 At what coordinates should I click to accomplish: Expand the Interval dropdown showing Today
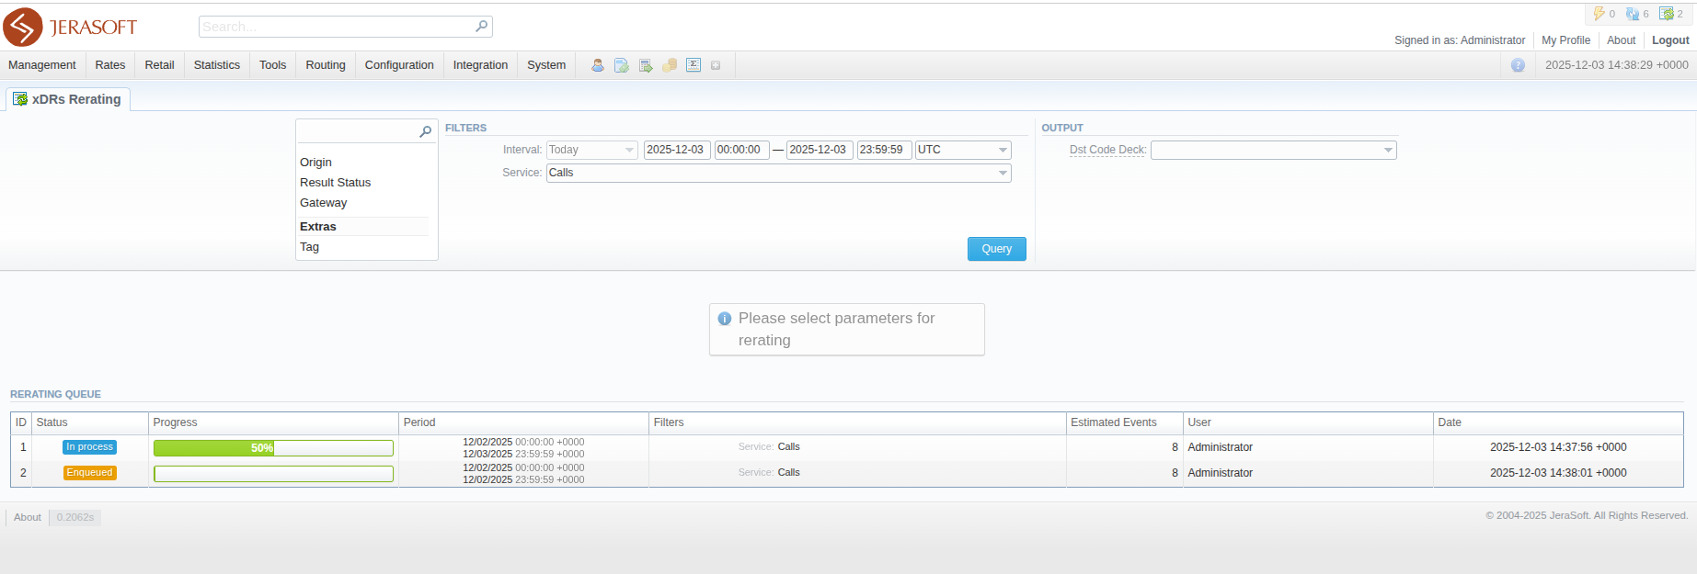[x=591, y=150]
